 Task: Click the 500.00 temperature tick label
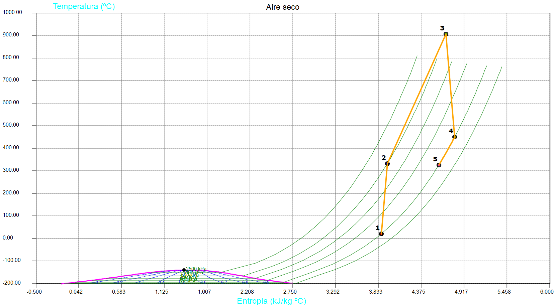(11, 125)
